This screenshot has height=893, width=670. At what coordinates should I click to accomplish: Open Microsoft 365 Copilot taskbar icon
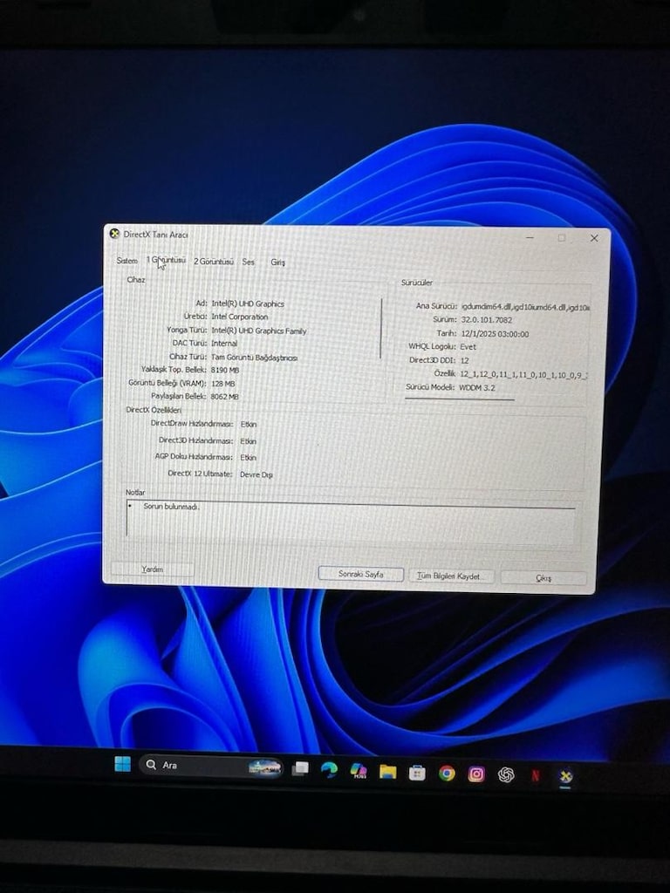click(359, 771)
